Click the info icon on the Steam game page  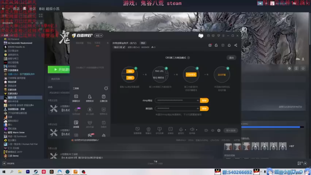coord(296,68)
